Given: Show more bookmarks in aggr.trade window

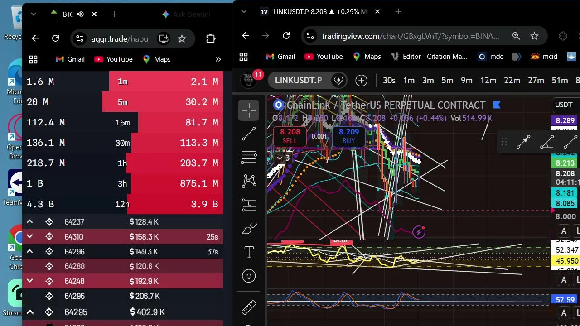Looking at the screenshot, I should 218,59.
